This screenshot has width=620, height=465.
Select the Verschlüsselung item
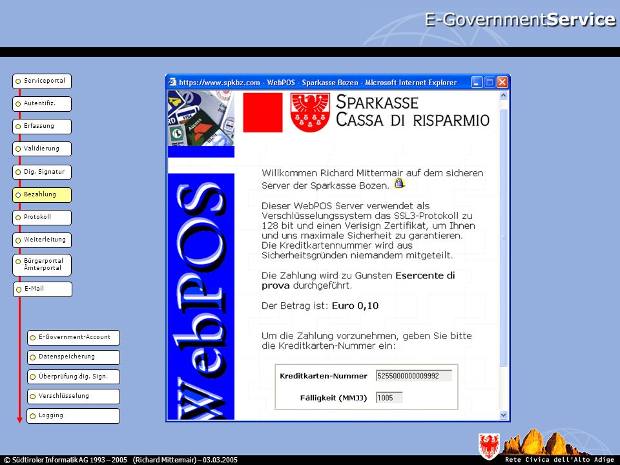point(74,396)
